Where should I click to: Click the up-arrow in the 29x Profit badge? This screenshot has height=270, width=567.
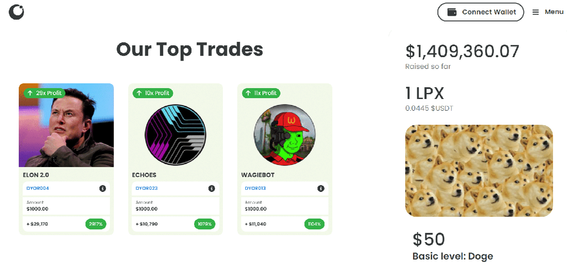coord(30,93)
